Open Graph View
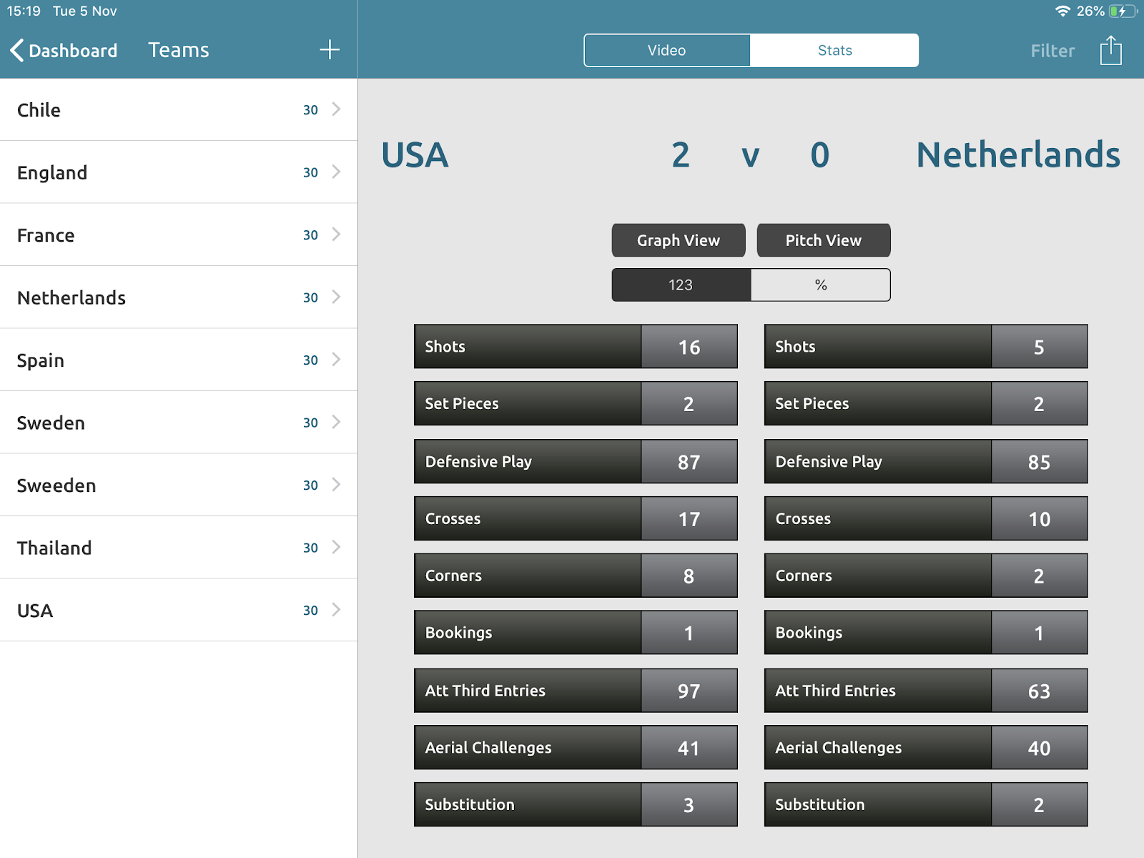1144x858 pixels. (678, 240)
